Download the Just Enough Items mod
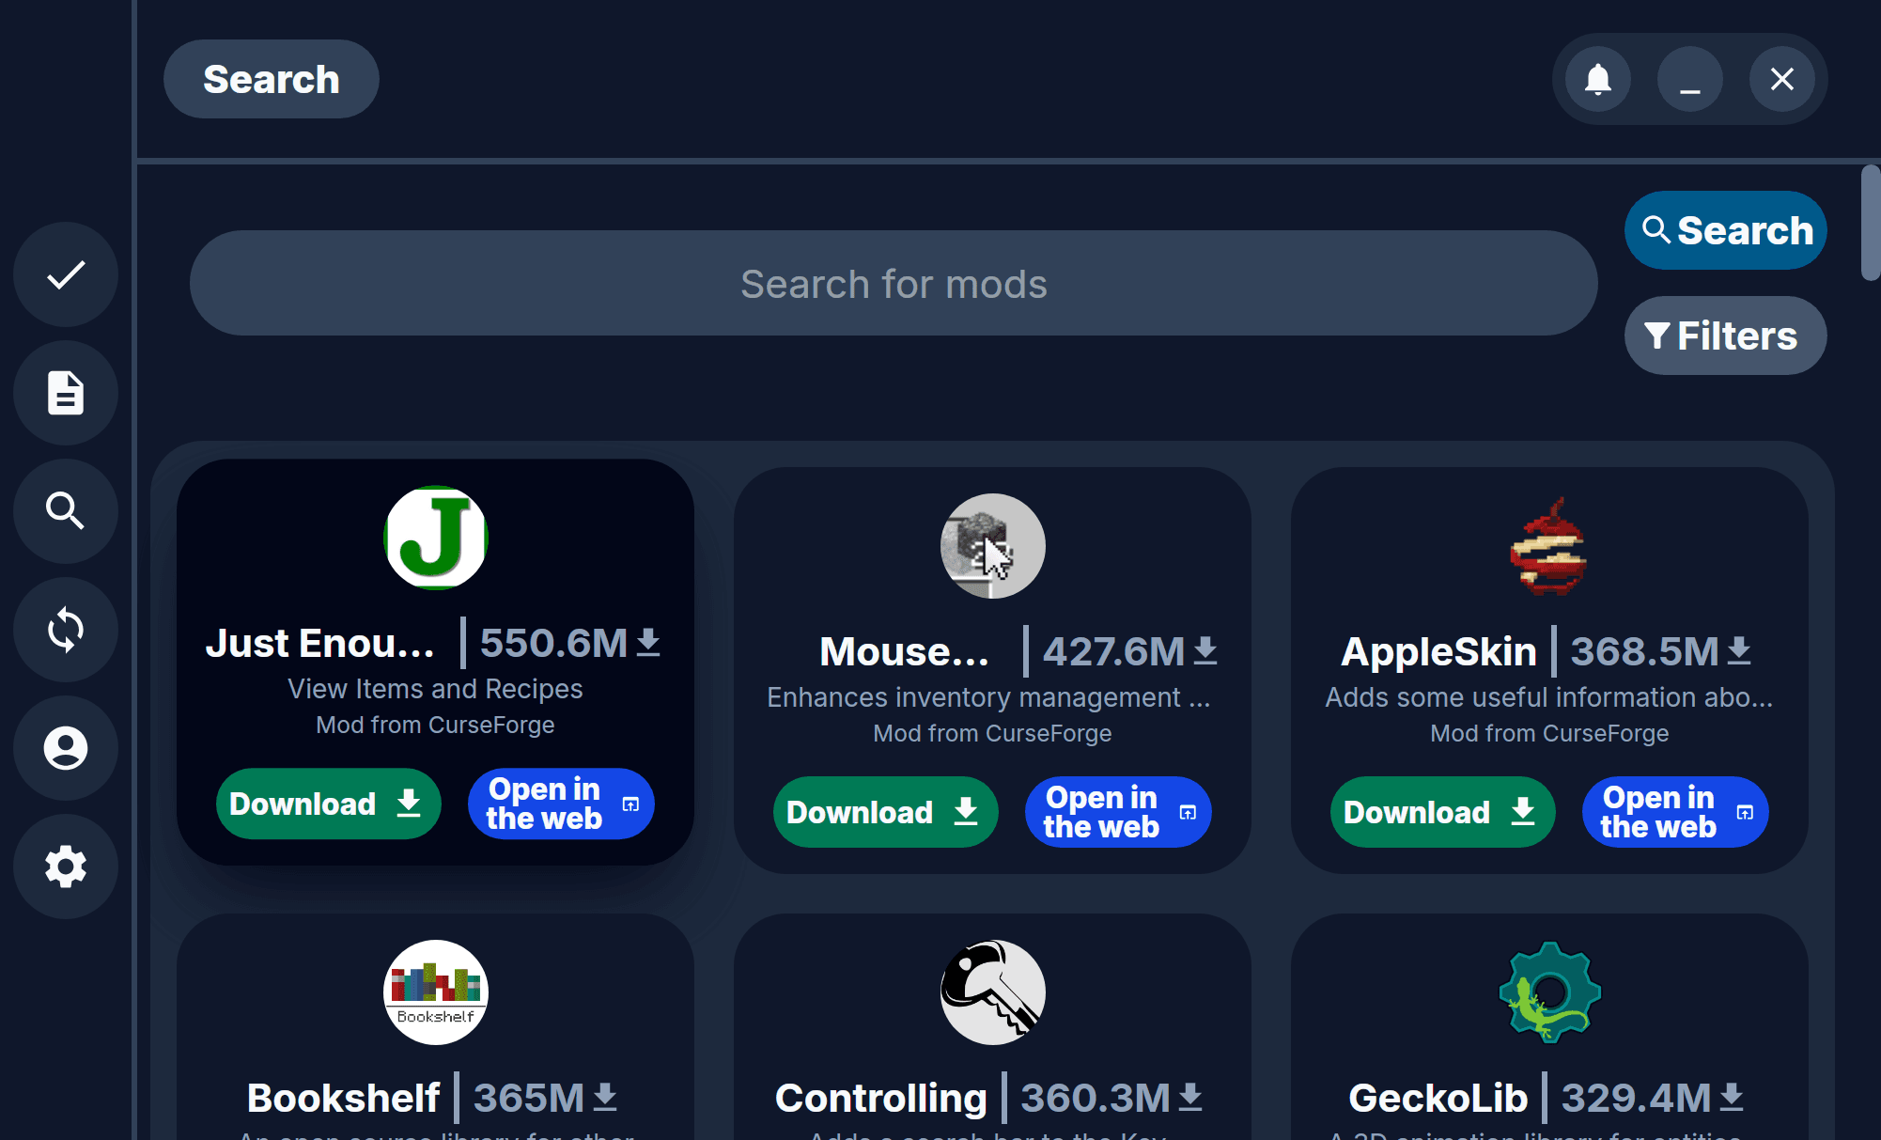Image resolution: width=1881 pixels, height=1140 pixels. [x=328, y=804]
